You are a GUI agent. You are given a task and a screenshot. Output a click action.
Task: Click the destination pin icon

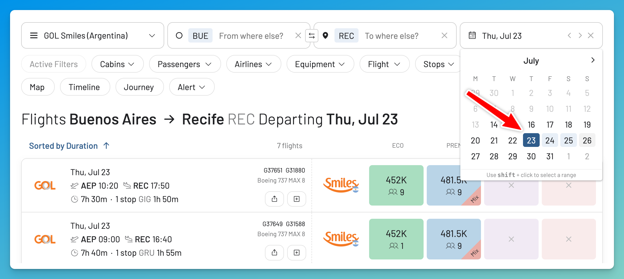325,35
